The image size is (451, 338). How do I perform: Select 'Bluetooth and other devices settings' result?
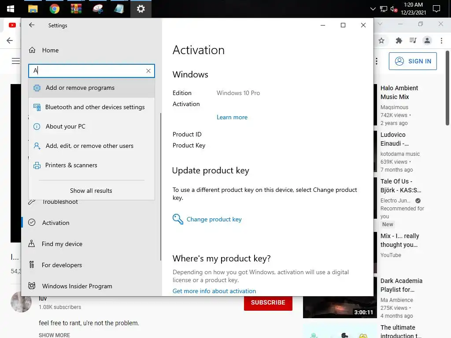[92, 107]
